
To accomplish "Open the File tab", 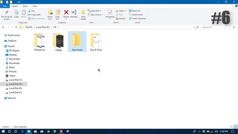I will click(5, 6).
